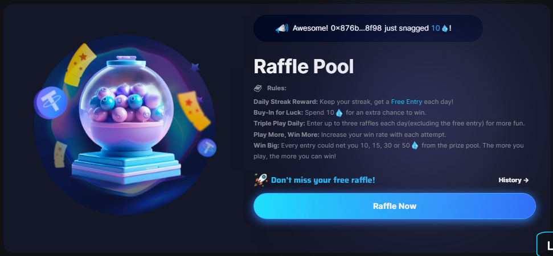The height and width of the screenshot is (256, 553).
Task: Click the rocket icon beside free raffle text
Action: click(x=261, y=180)
